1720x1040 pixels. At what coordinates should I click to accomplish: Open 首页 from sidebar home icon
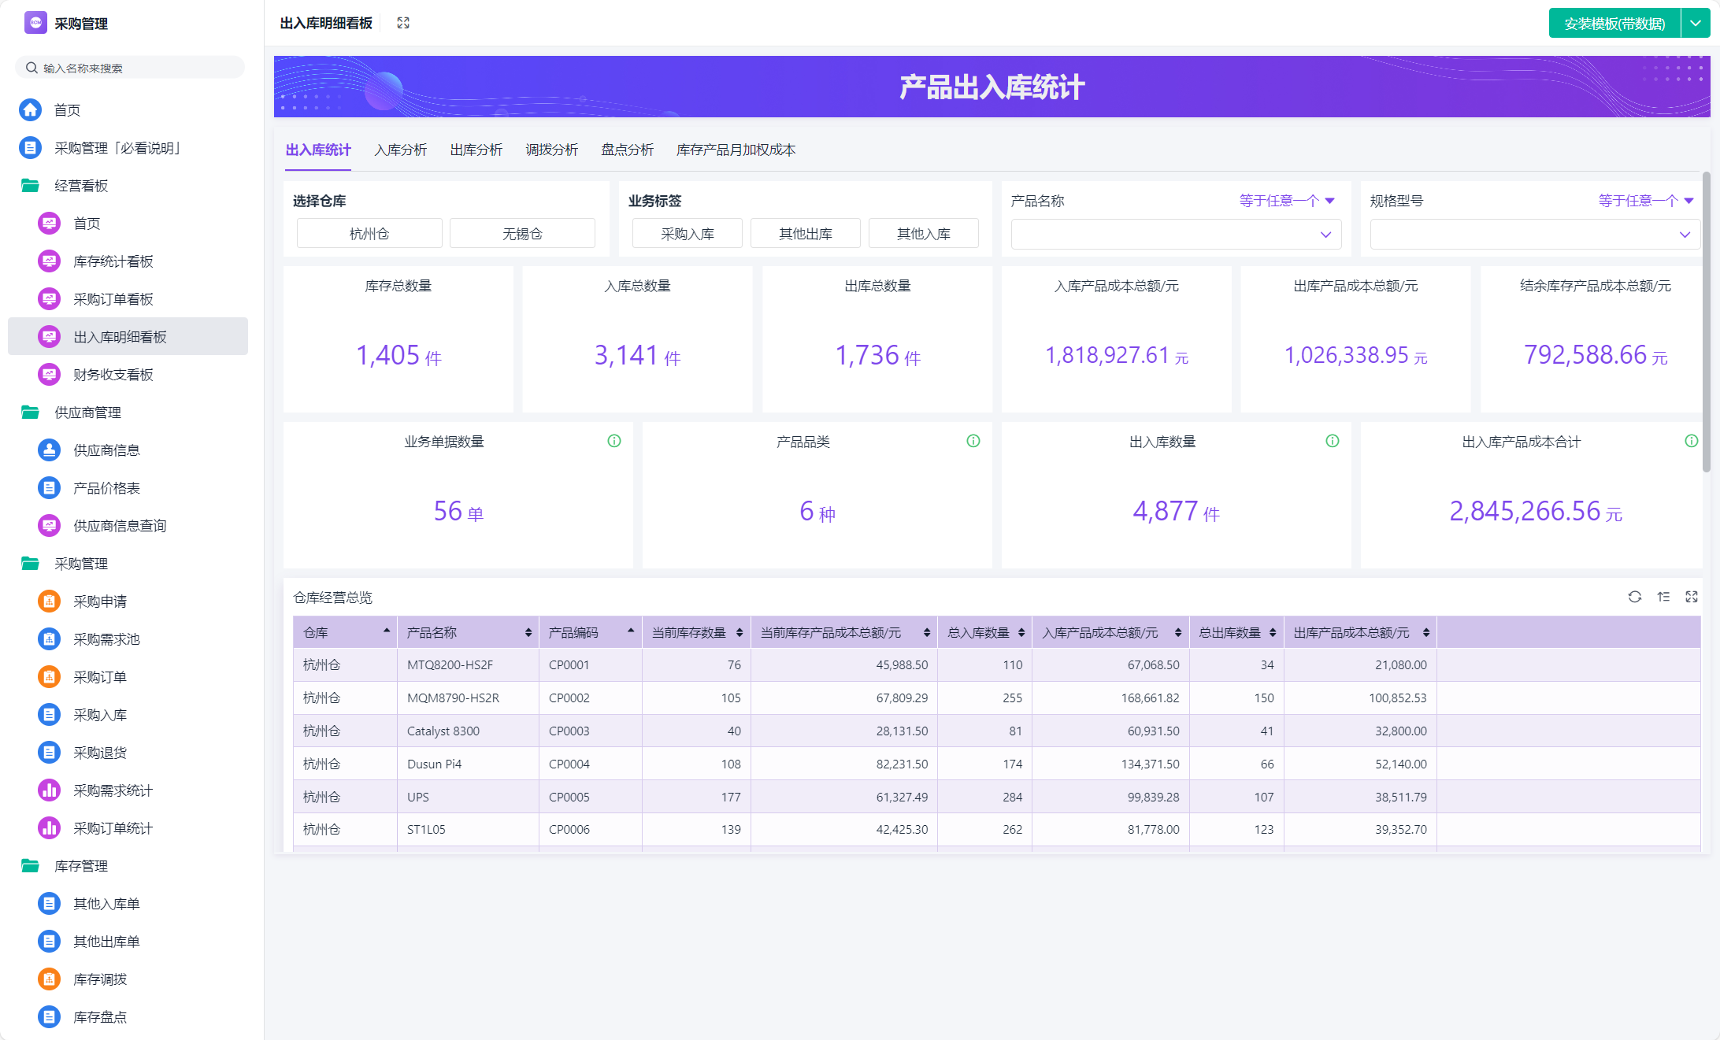(31, 110)
